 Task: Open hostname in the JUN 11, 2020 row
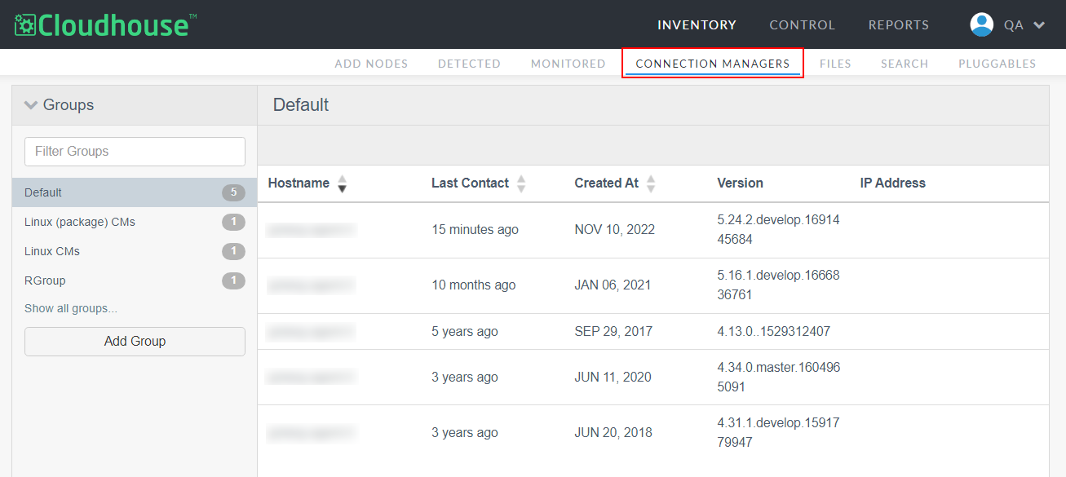click(312, 378)
